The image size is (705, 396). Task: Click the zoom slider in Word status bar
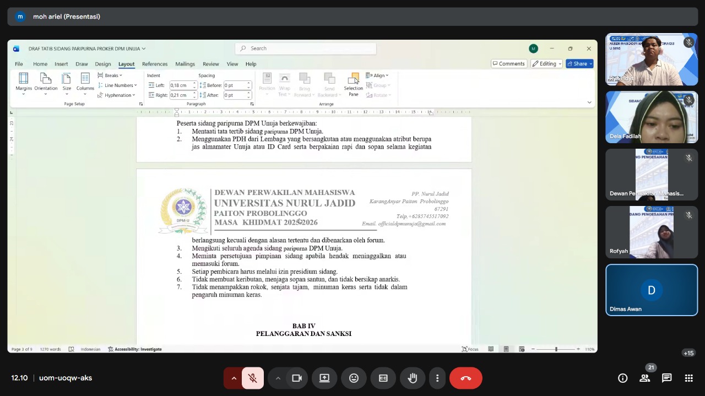coord(556,349)
